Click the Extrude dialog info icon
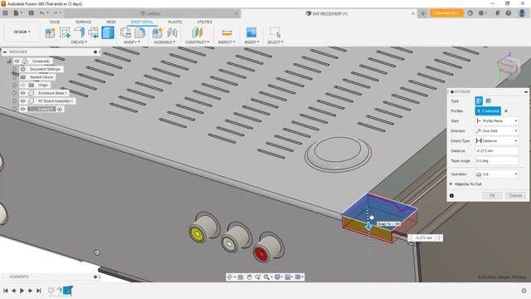The width and height of the screenshot is (531, 299). 451,196
